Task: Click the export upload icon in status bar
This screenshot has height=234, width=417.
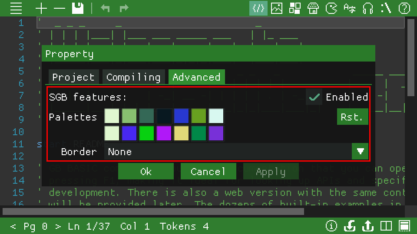Action: (368, 226)
